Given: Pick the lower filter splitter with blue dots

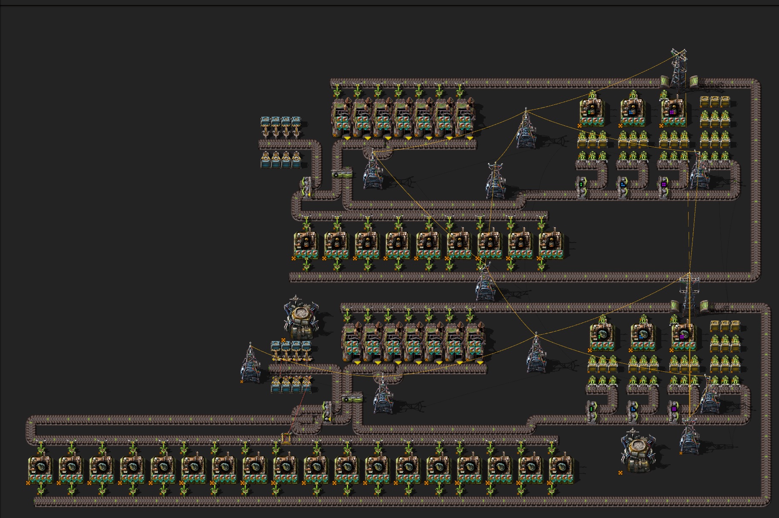Looking at the screenshot, I should [633, 412].
